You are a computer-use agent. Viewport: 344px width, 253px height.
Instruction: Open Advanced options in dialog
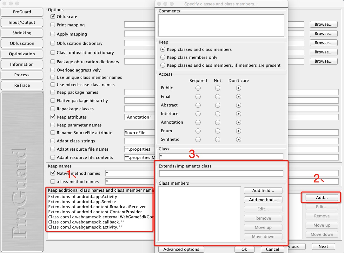point(181,249)
